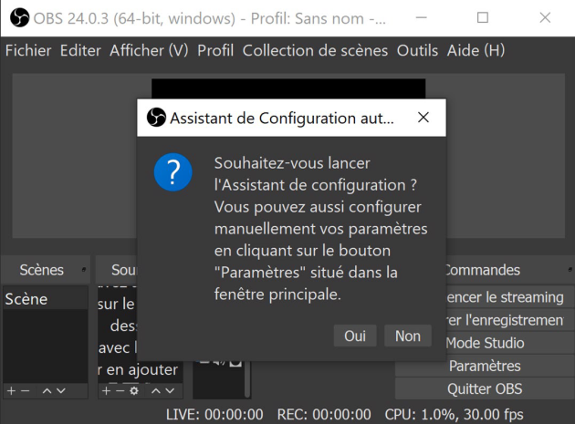Open the Outils menu

coord(417,50)
